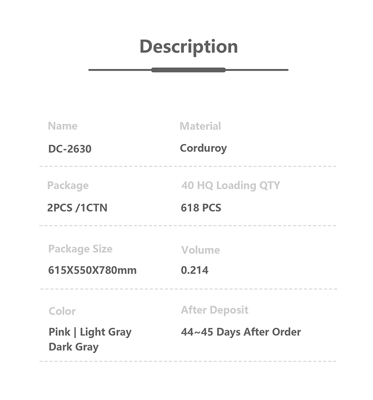Click the Package Size label
The image size is (373, 400).
point(80,249)
